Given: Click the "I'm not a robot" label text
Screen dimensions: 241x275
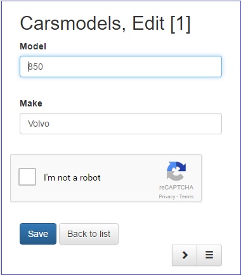Looking at the screenshot, I should [x=72, y=177].
